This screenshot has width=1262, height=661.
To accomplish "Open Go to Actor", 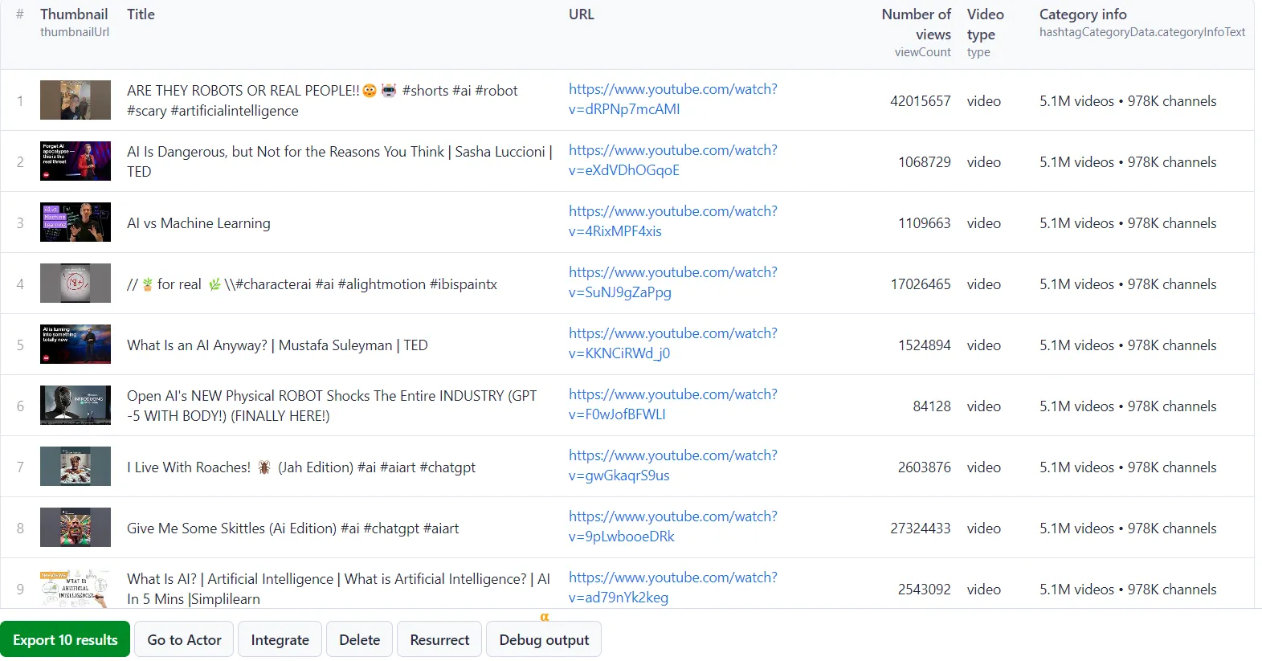I will (x=184, y=639).
